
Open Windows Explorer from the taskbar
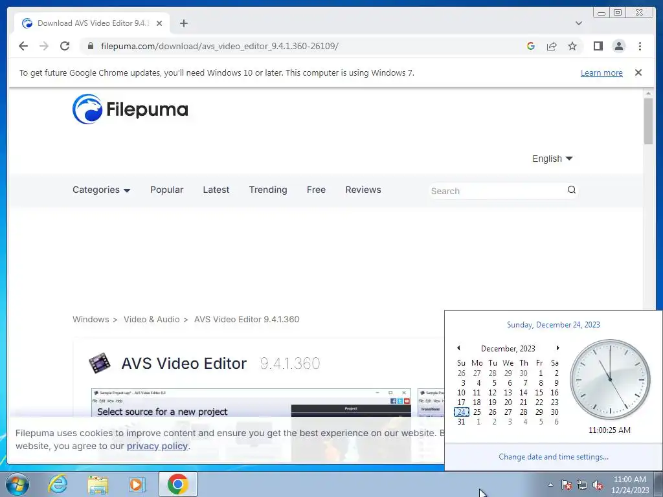[98, 484]
